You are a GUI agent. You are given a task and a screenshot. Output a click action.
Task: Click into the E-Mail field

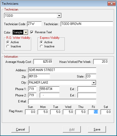62,101
